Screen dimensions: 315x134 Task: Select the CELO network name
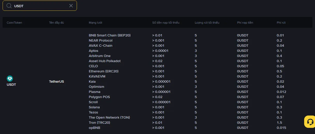93,66
